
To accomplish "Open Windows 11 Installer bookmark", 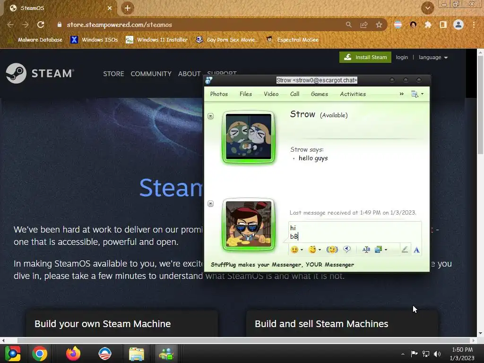I will point(157,40).
